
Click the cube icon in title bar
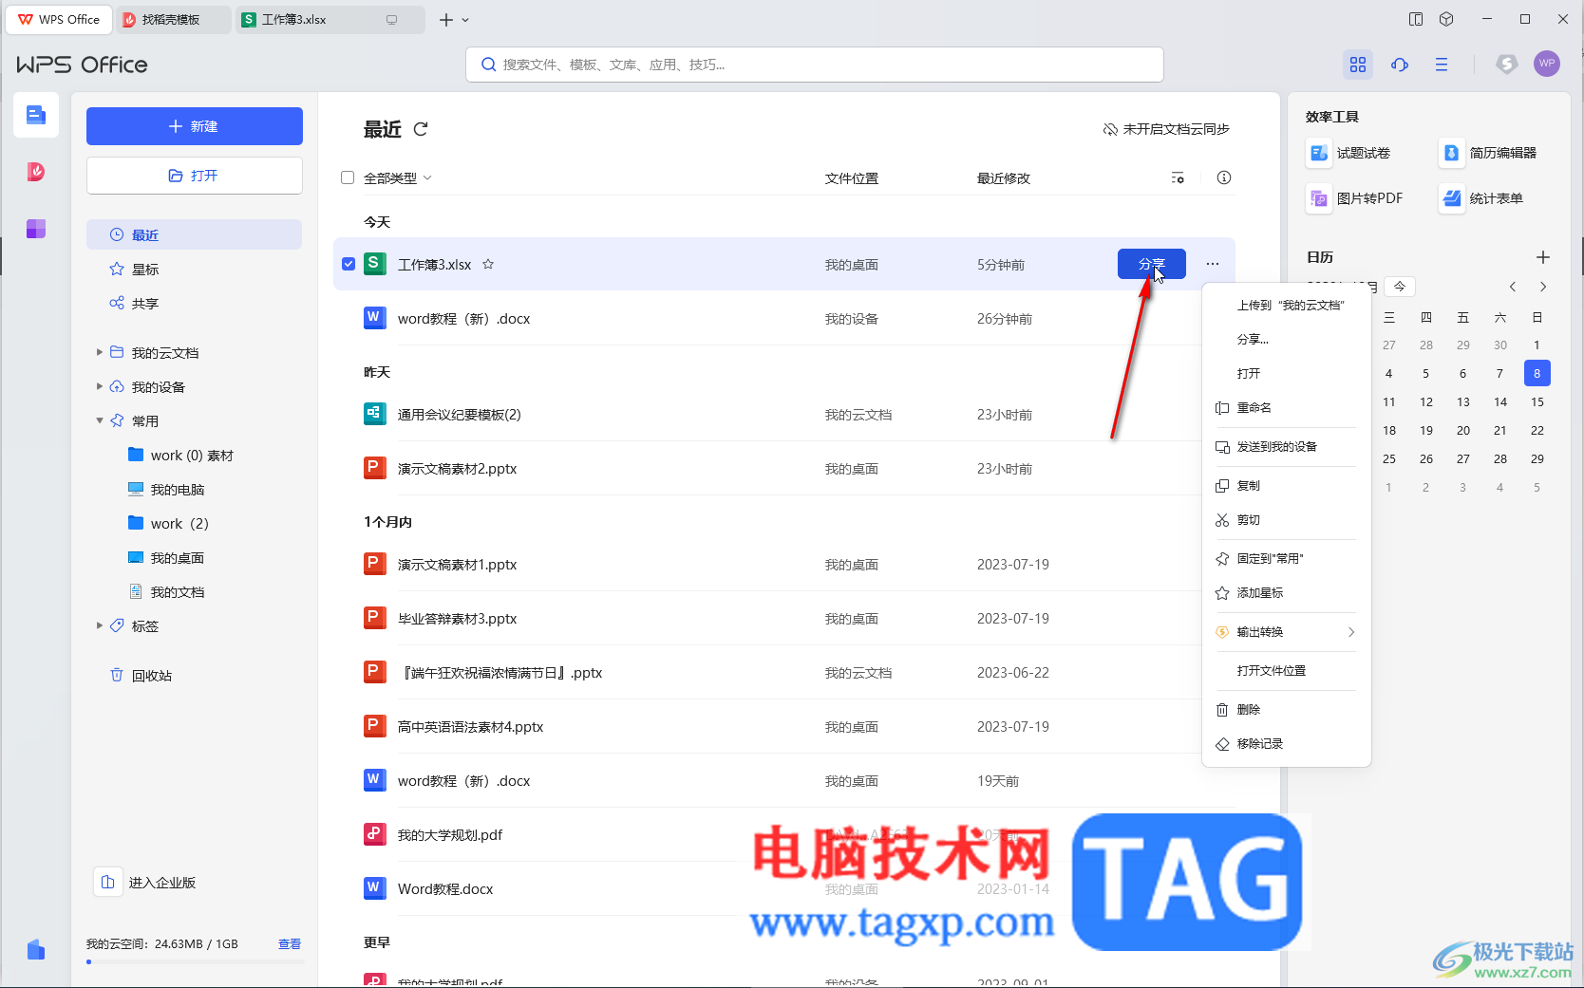1446,19
